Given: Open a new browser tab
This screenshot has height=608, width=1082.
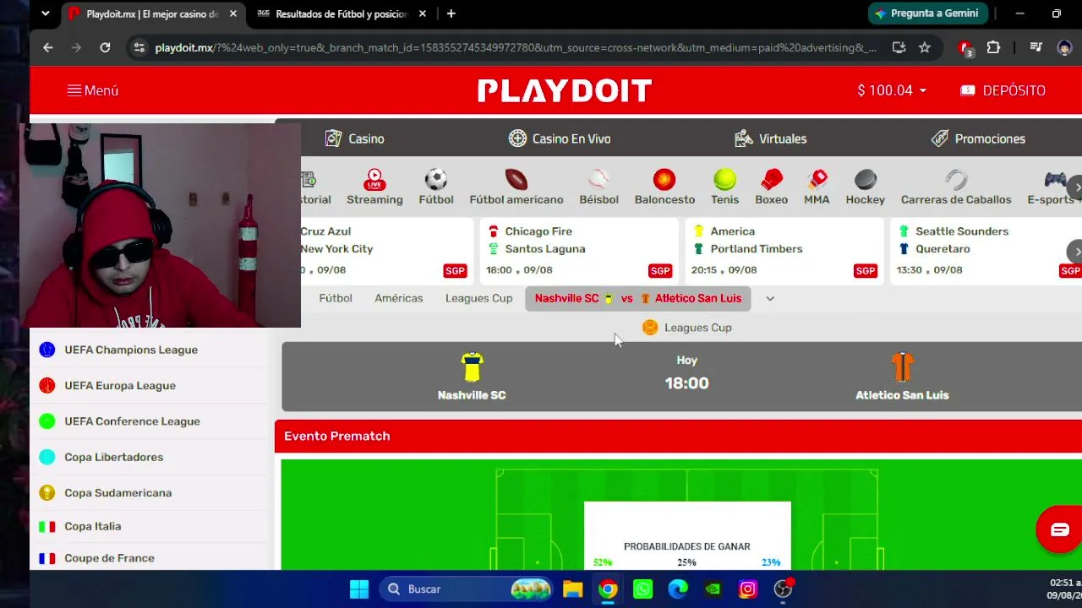Looking at the screenshot, I should click(x=451, y=14).
